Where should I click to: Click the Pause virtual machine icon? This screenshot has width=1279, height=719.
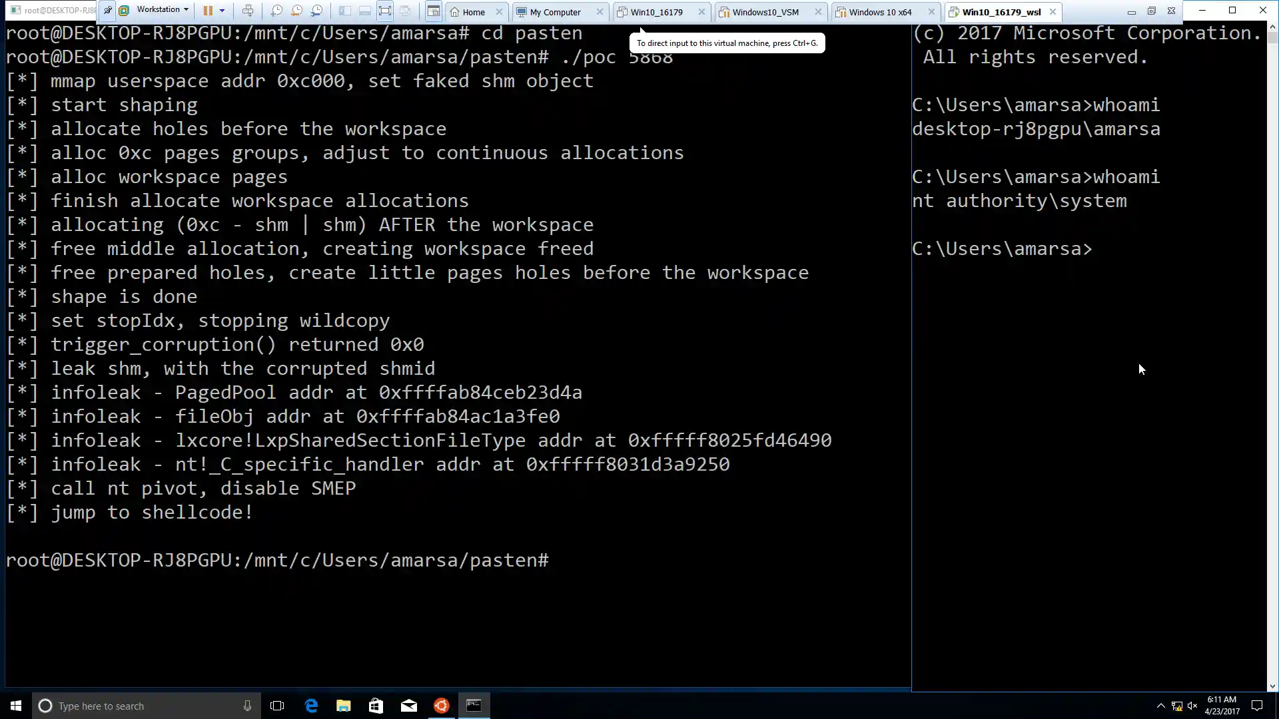point(208,11)
